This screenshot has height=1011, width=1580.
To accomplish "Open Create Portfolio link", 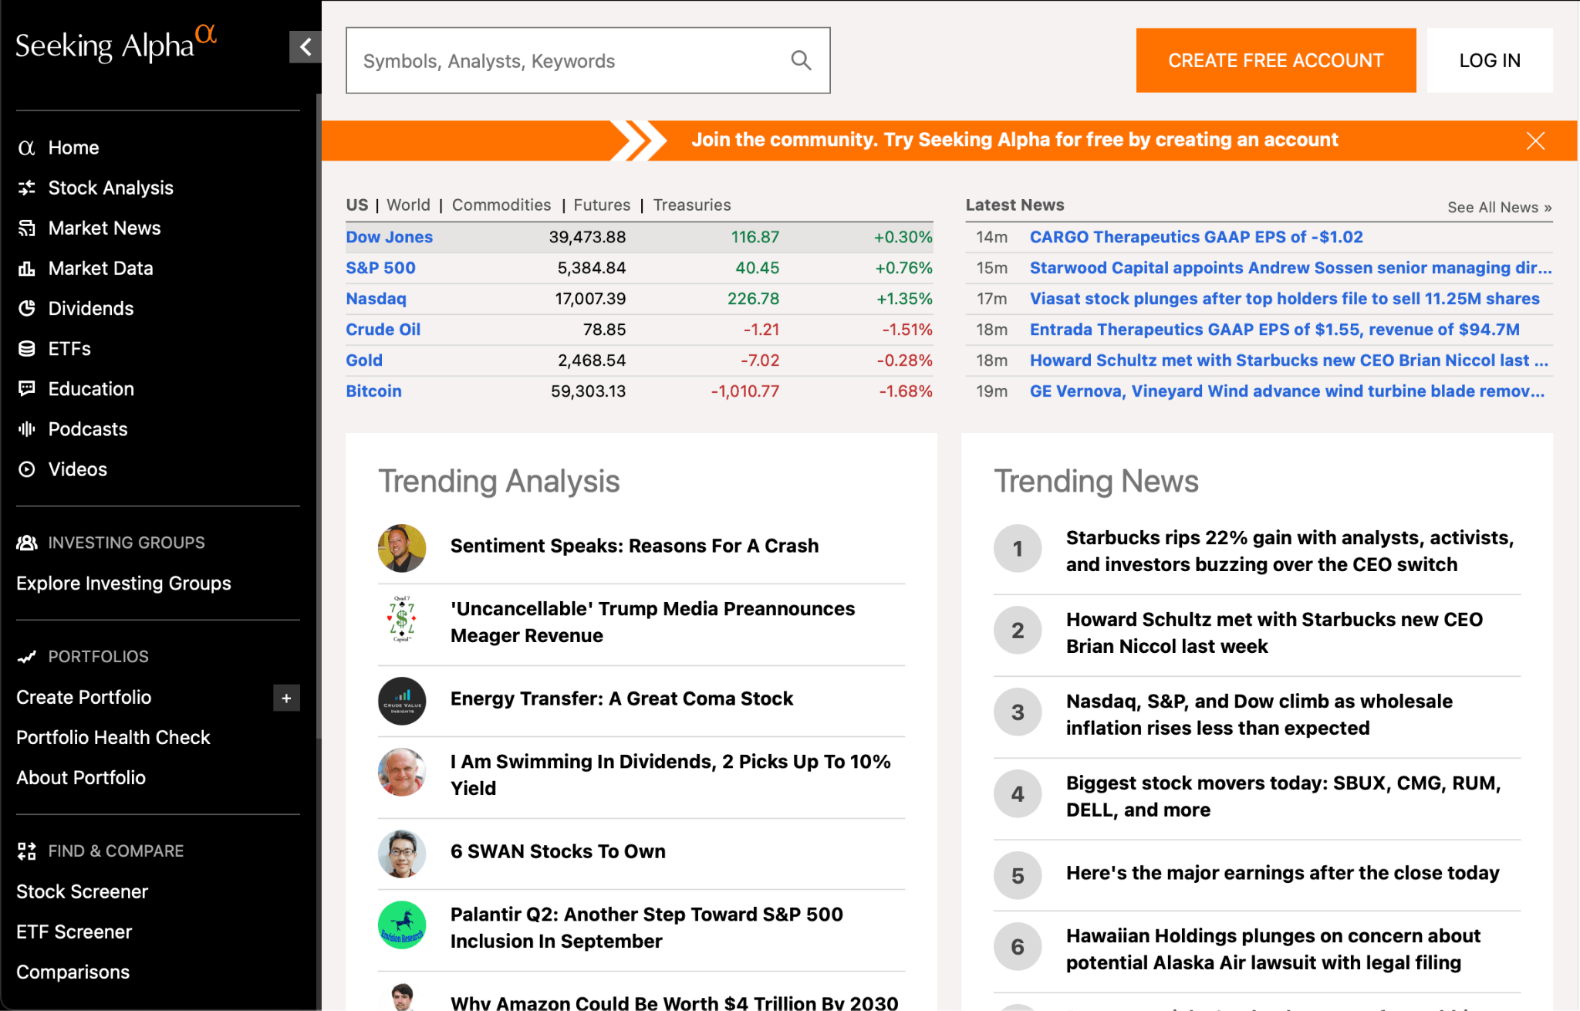I will (x=83, y=697).
